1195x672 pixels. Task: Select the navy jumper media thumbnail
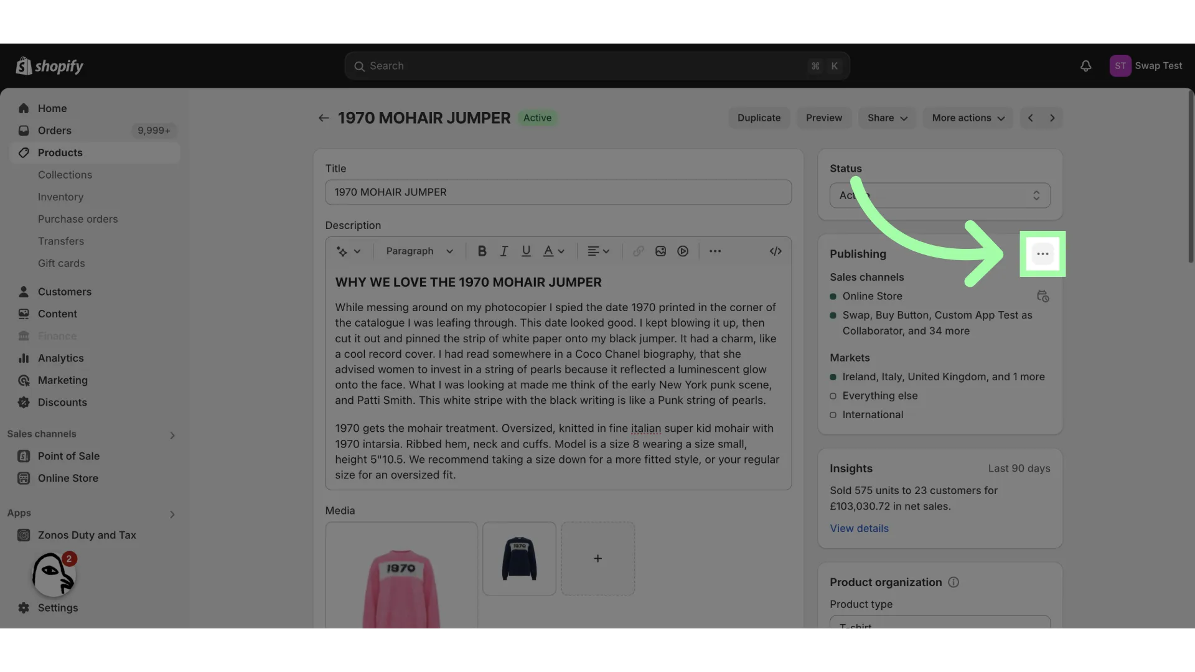click(519, 559)
